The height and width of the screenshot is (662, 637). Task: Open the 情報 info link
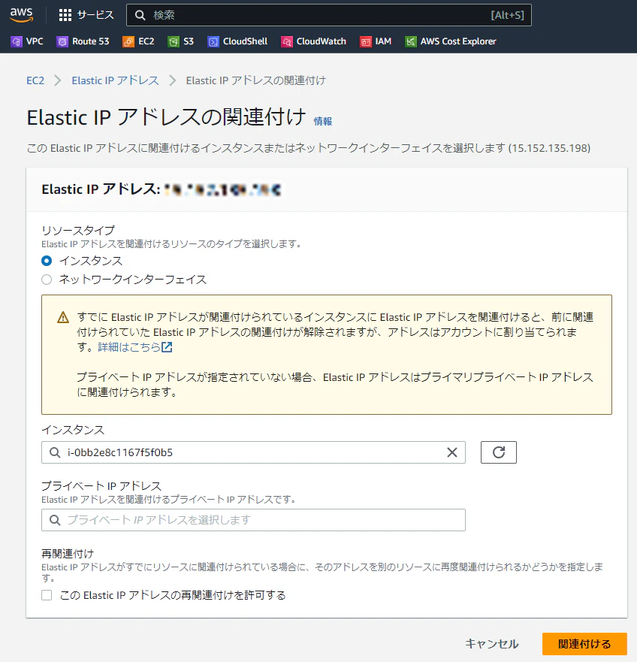pyautogui.click(x=323, y=122)
